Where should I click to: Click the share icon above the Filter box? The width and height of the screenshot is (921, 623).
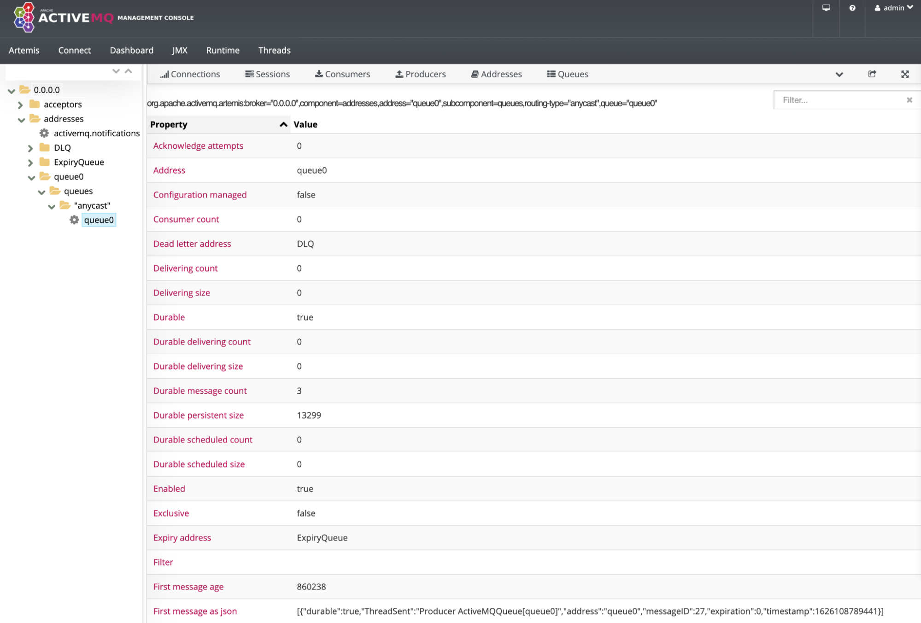point(872,74)
